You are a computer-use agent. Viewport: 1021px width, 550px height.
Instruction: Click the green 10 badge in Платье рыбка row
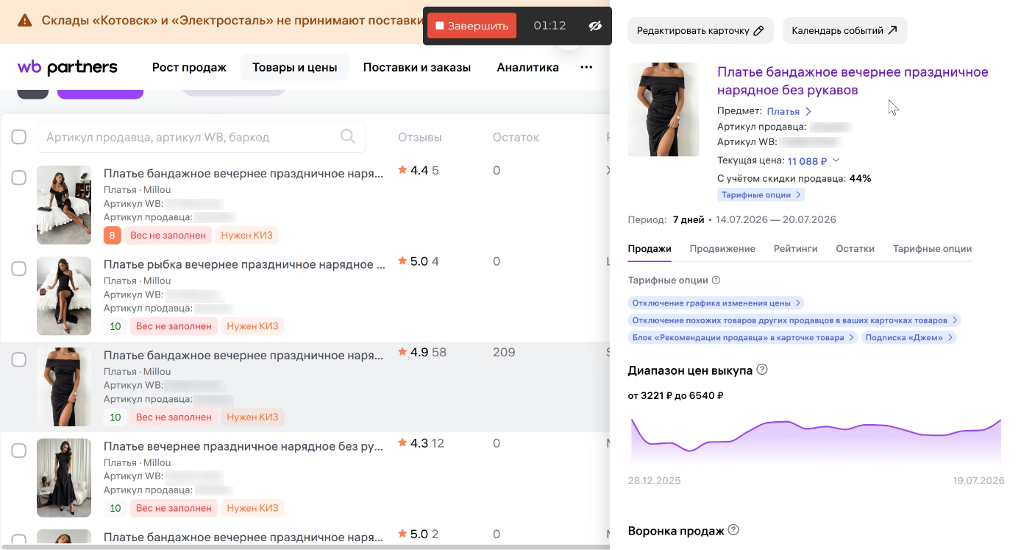pyautogui.click(x=115, y=326)
